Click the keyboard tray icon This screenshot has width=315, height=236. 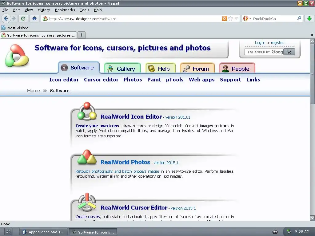tap(275, 232)
